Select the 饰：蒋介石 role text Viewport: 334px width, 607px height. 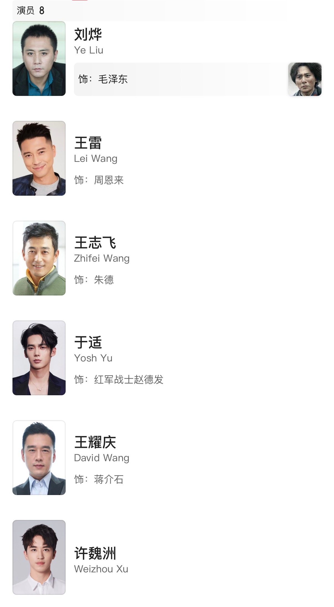pyautogui.click(x=99, y=480)
